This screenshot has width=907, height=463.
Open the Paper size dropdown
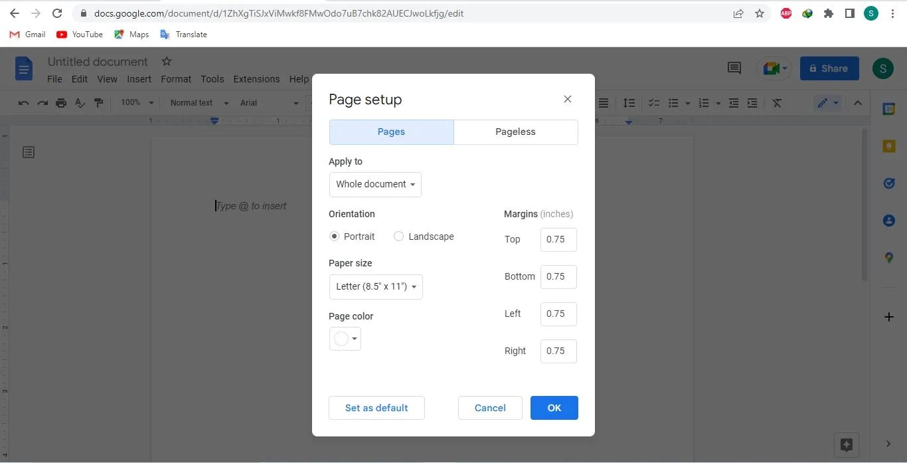point(376,286)
